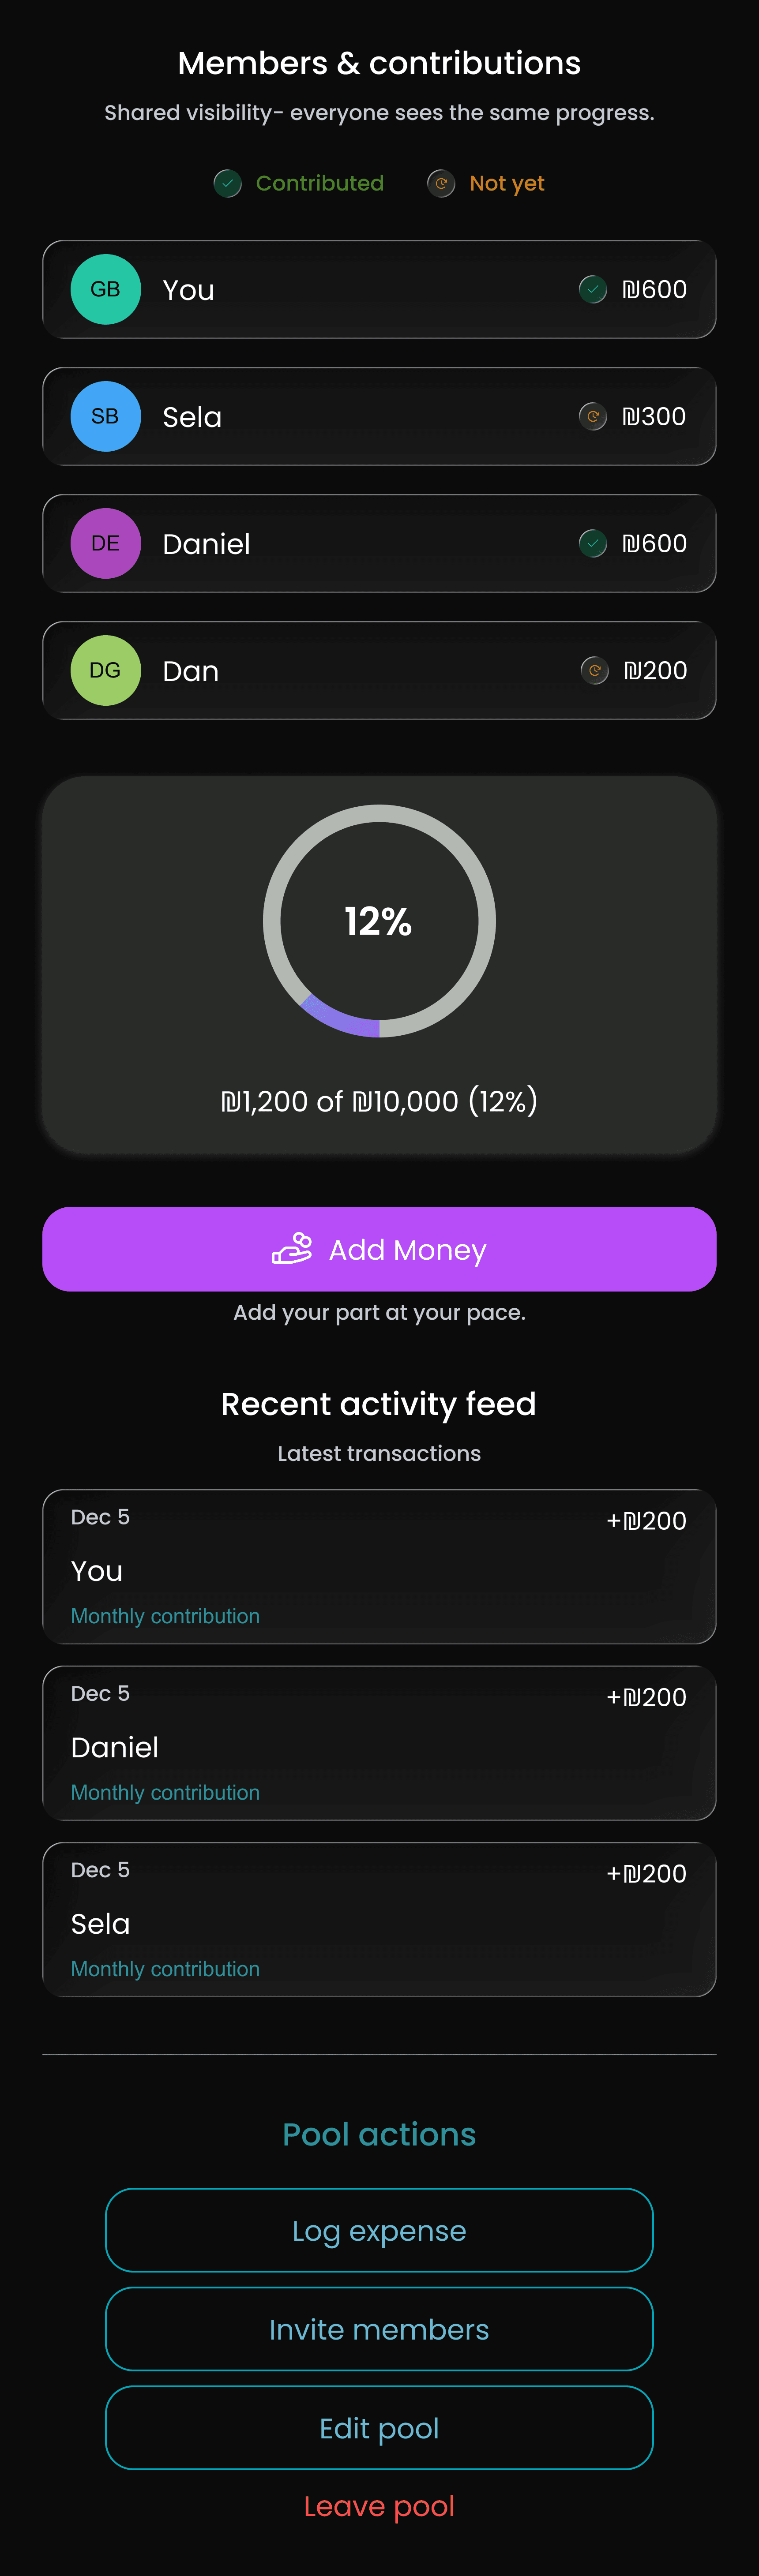Click the GB avatar next to You
Image resolution: width=759 pixels, height=2576 pixels.
105,289
